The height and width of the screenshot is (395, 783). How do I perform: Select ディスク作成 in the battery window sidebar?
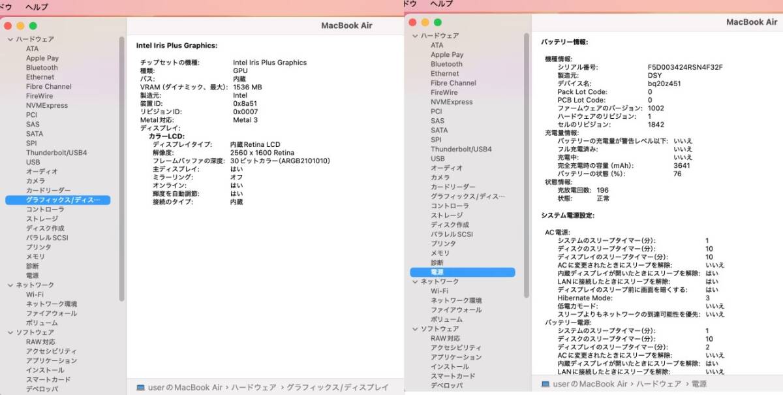pos(450,225)
